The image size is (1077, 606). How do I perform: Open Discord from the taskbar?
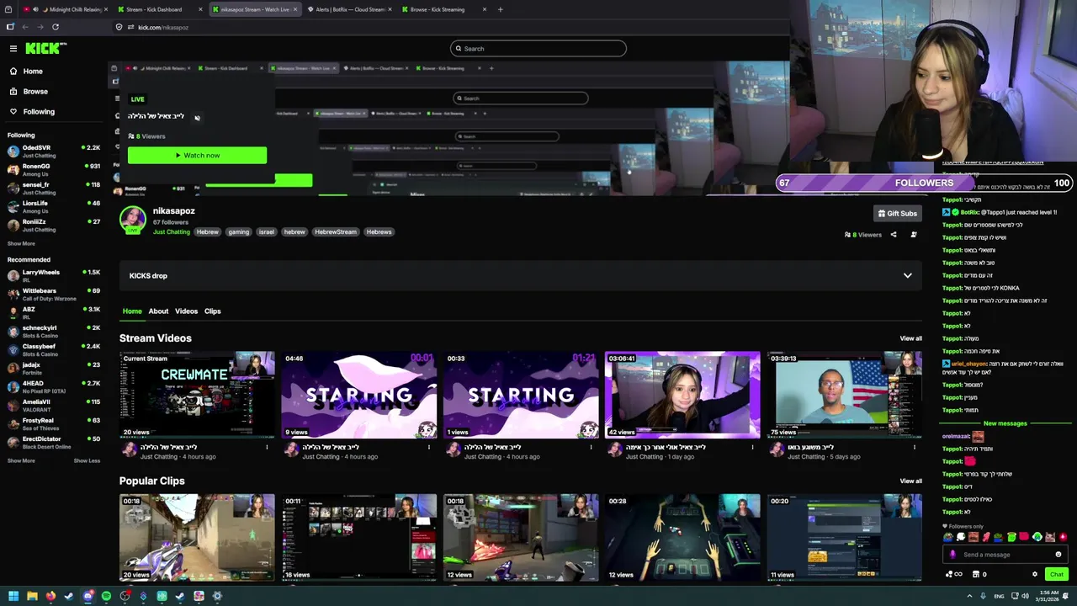click(x=88, y=596)
